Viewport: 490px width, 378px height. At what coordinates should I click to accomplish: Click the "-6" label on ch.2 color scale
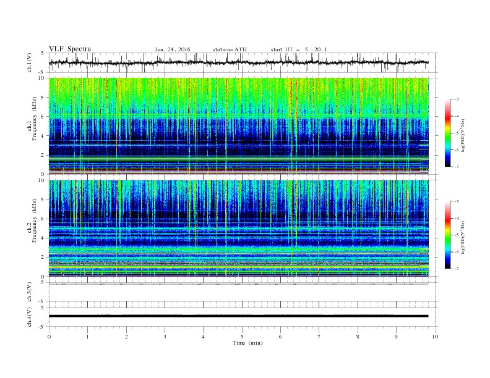click(457, 252)
